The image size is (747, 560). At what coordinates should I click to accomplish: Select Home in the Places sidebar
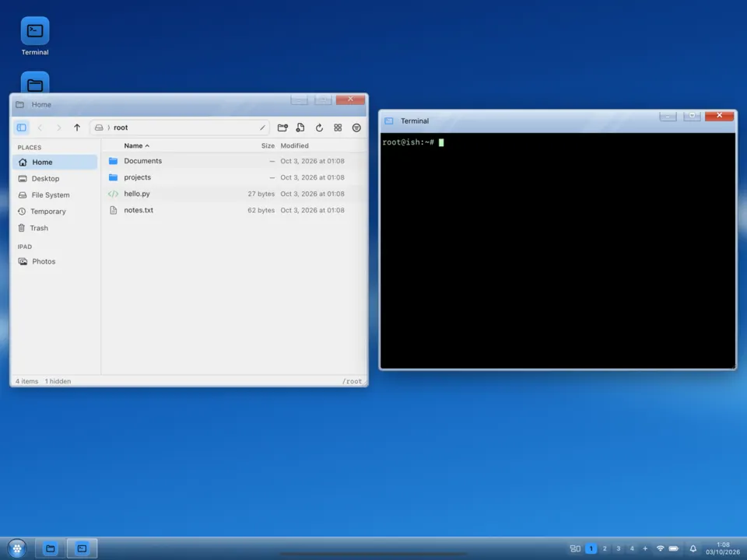[54, 163]
